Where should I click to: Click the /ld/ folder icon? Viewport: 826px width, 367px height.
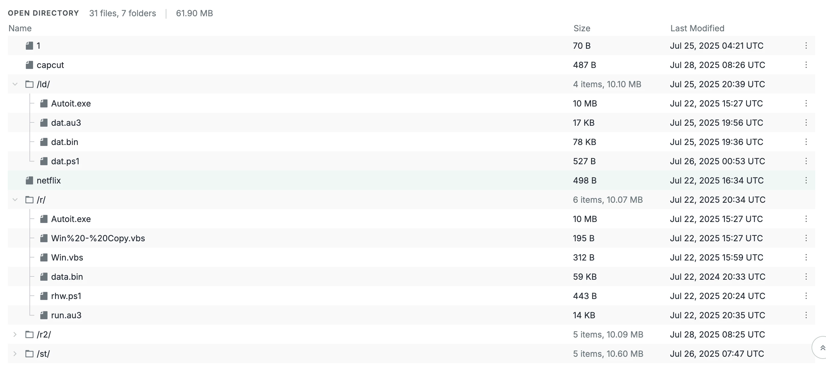pos(29,84)
